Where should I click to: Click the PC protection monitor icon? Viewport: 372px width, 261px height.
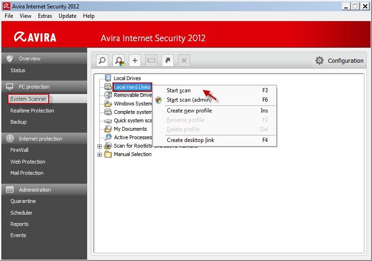click(9, 87)
